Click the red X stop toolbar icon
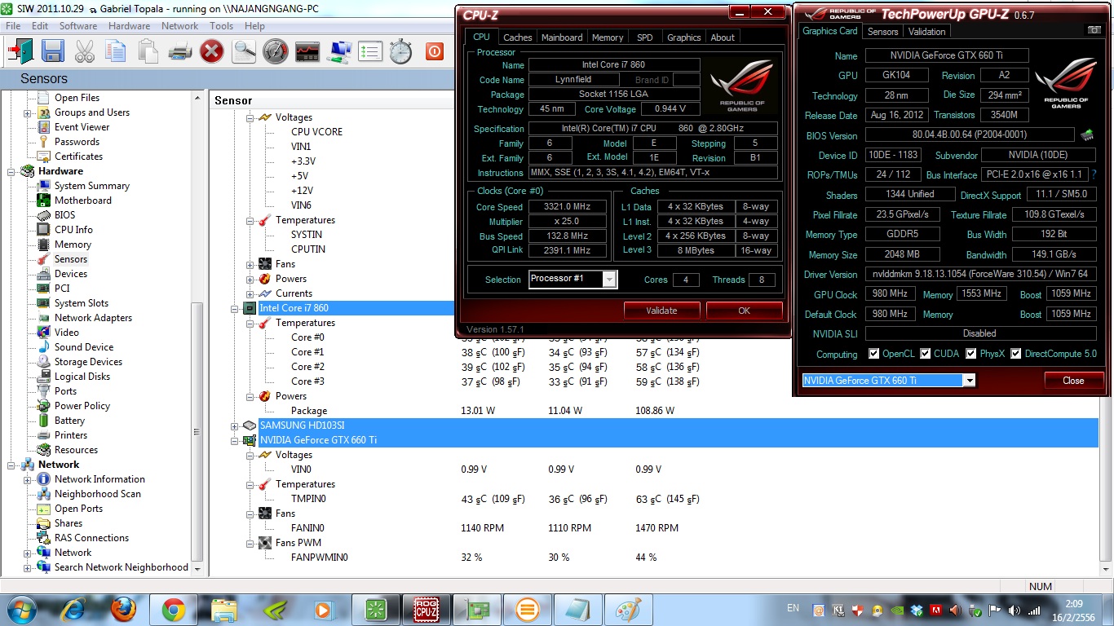The image size is (1114, 626). 212,51
